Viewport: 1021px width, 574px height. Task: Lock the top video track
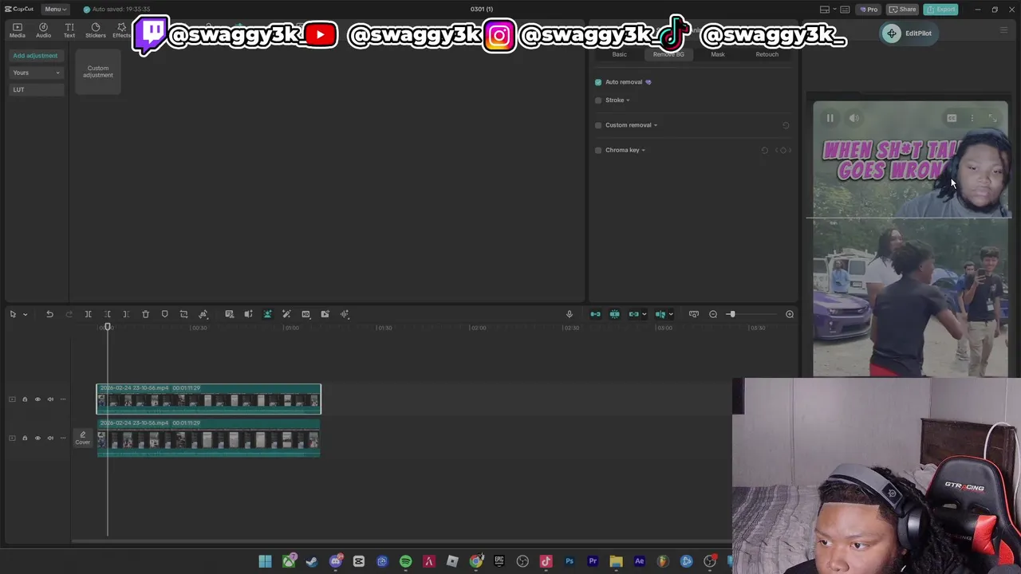(x=25, y=399)
